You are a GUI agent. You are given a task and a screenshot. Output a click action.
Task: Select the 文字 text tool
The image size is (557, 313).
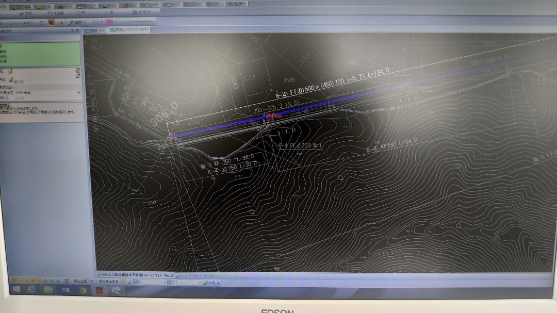[x=26, y=13]
